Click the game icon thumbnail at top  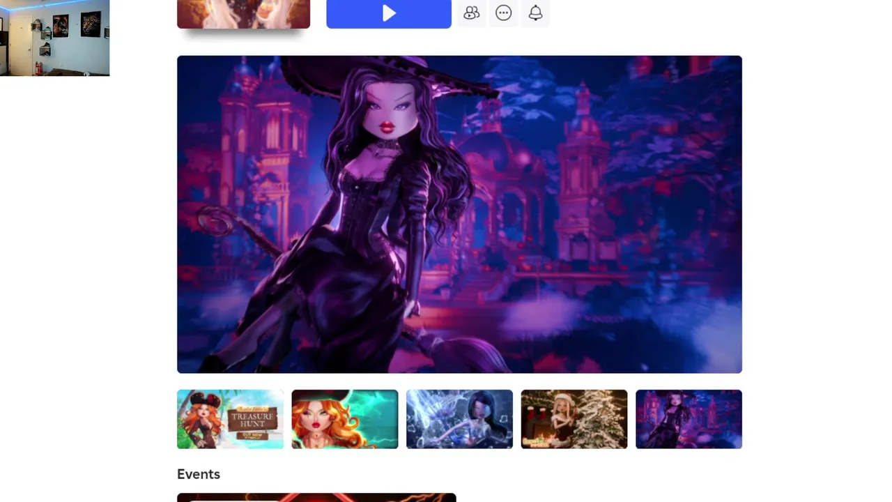pos(243,13)
